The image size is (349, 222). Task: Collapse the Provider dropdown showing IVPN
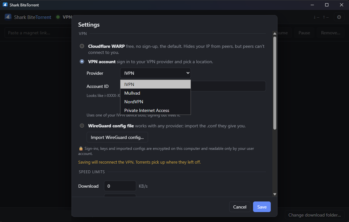click(x=156, y=73)
